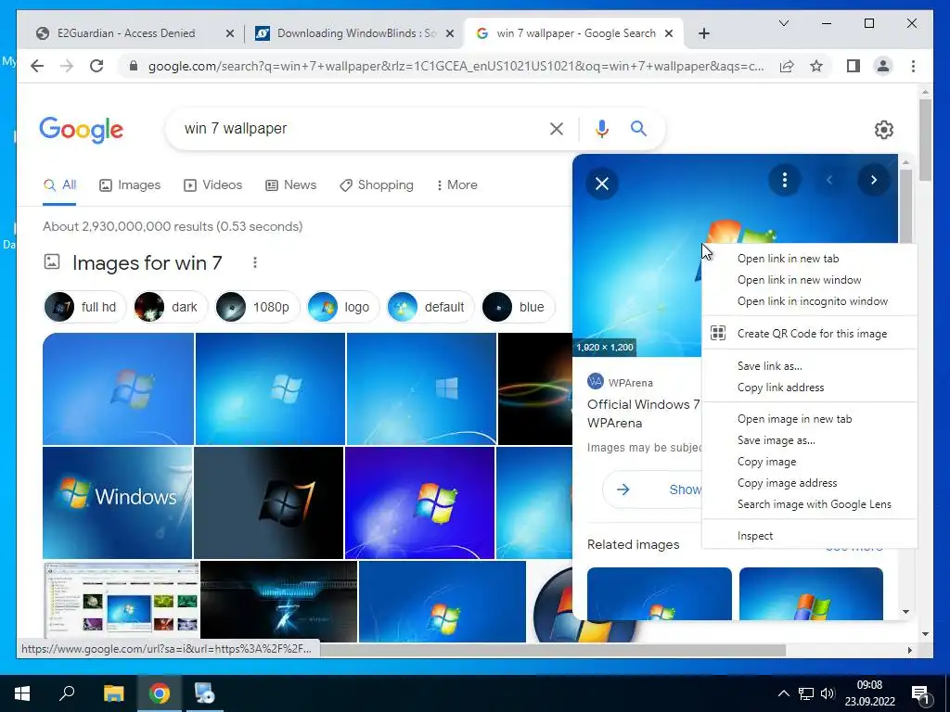The height and width of the screenshot is (712, 950).
Task: Toggle the Chrome side panel
Action: [854, 66]
